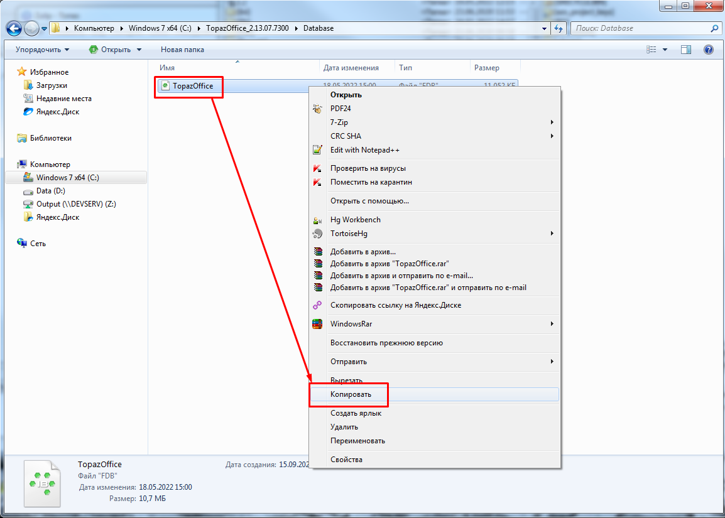Screen dimensions: 725x518
Task: Open the recent locations dropdown arrow
Action: 44,29
